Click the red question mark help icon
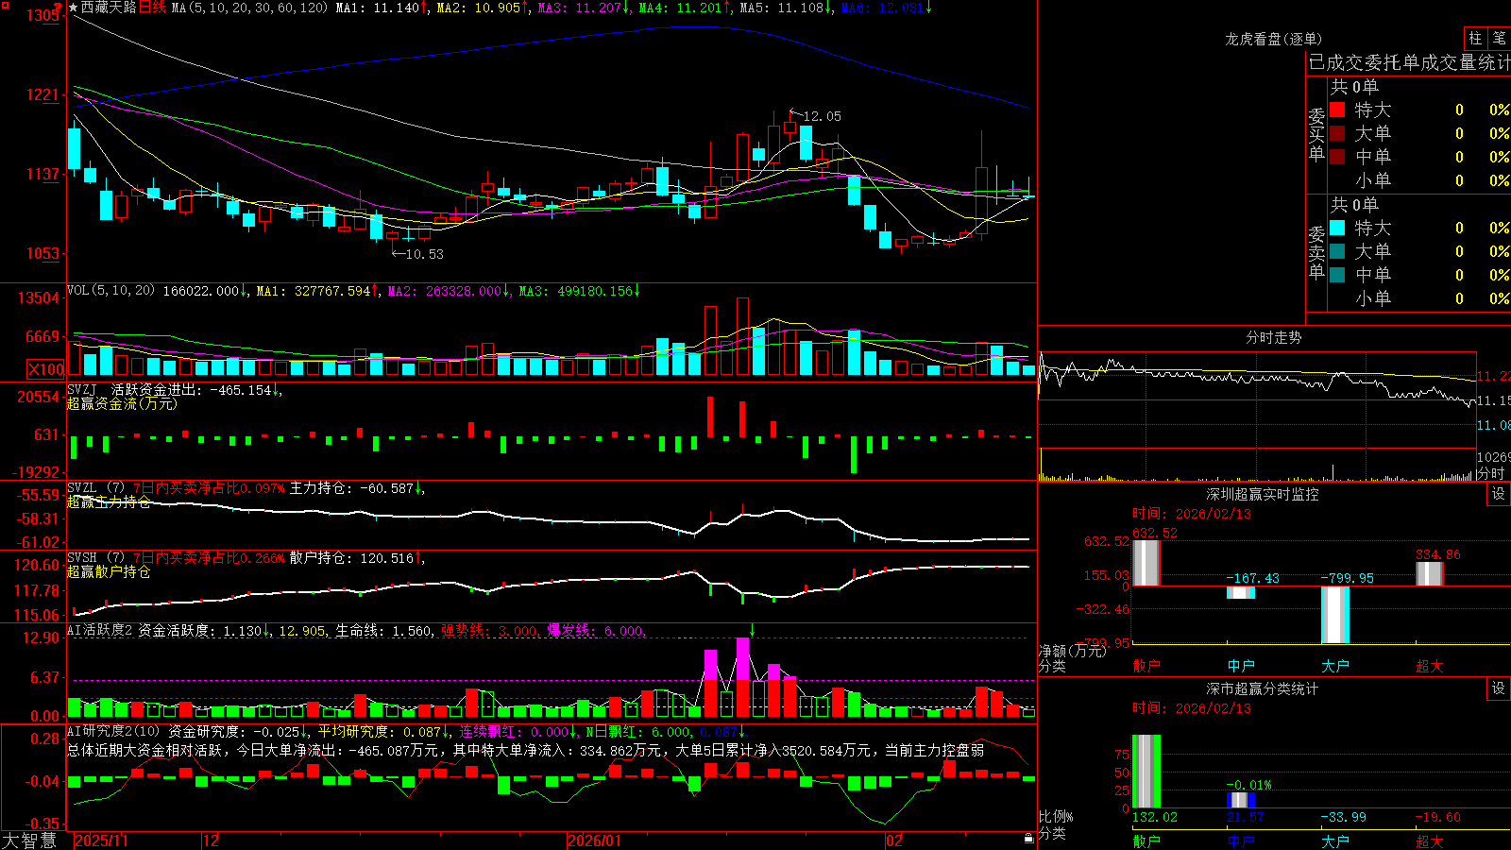Viewport: 1511px width, 850px height. point(58,7)
